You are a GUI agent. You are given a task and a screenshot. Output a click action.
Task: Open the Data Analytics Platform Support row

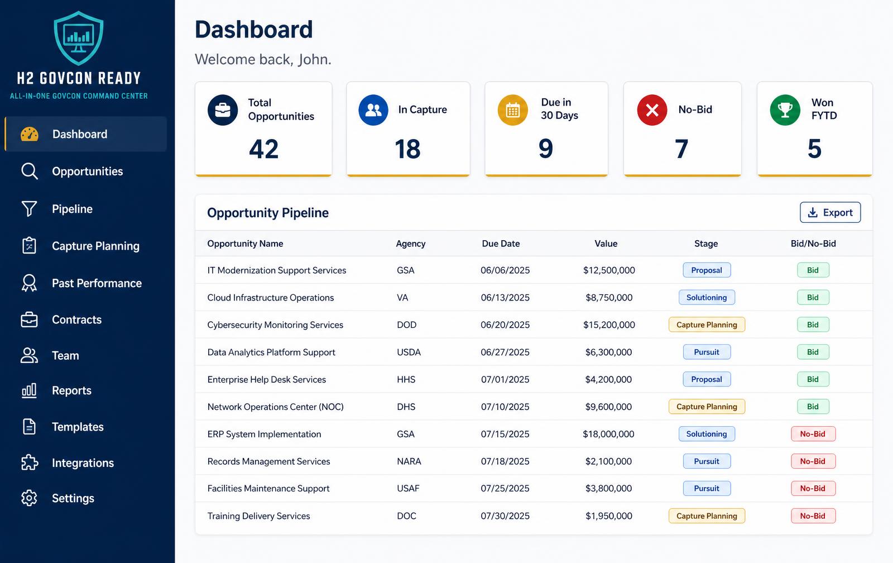(534, 352)
